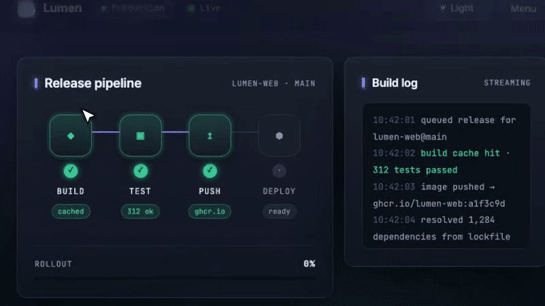The height and width of the screenshot is (306, 545).
Task: Click the "cached" badge
Action: pos(71,211)
